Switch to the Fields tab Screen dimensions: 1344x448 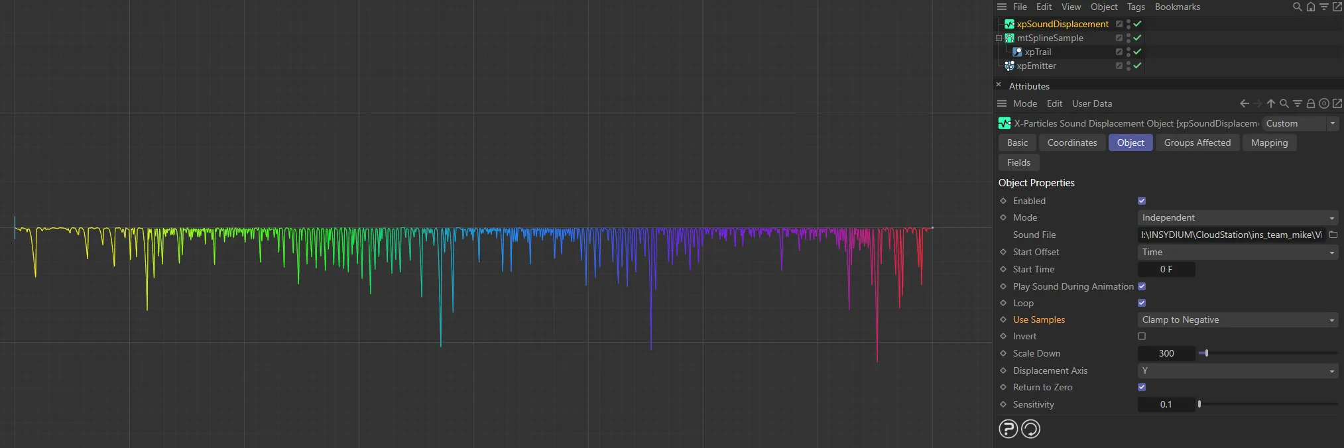(x=1018, y=162)
